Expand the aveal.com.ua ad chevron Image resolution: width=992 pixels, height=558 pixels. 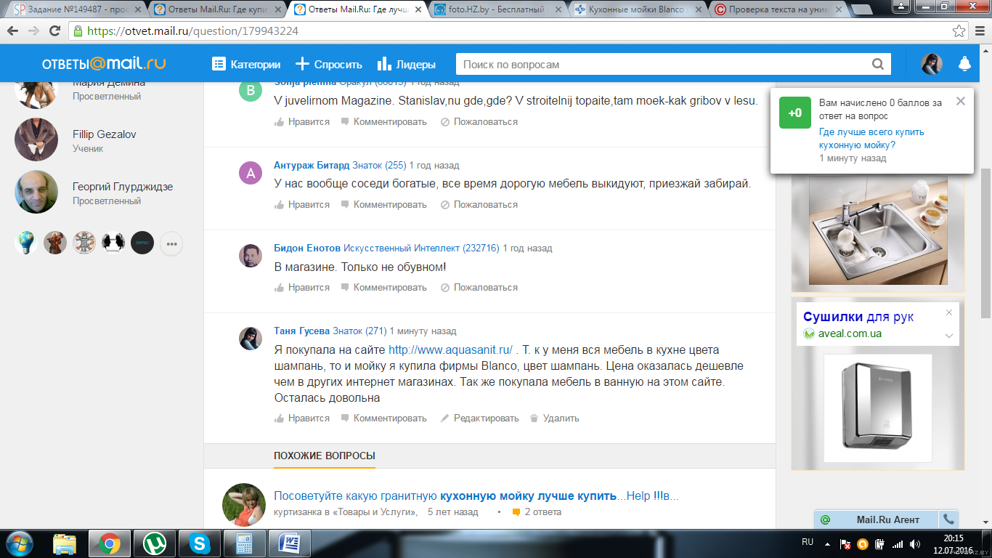(x=948, y=336)
